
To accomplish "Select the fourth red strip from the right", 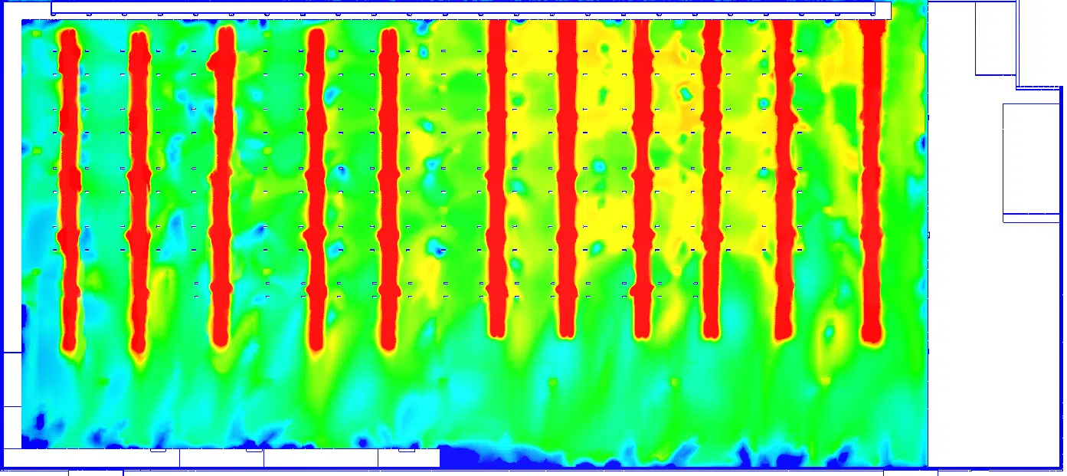I will [642, 179].
